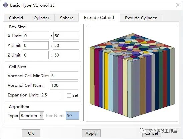The width and height of the screenshot is (183, 139).
Task: Close the Basic HyperVoronoi 3D dialog
Action: (178, 5)
